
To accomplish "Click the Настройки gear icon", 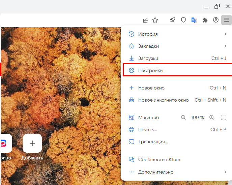I will pos(132,70).
